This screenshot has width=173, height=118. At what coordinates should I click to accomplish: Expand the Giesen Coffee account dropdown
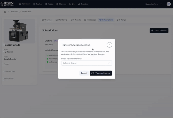(154, 4)
